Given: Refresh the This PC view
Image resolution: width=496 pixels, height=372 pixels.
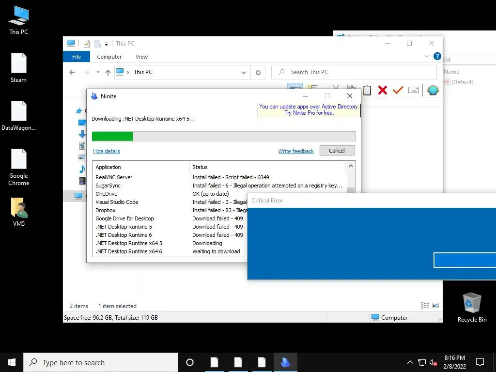Looking at the screenshot, I should (258, 73).
